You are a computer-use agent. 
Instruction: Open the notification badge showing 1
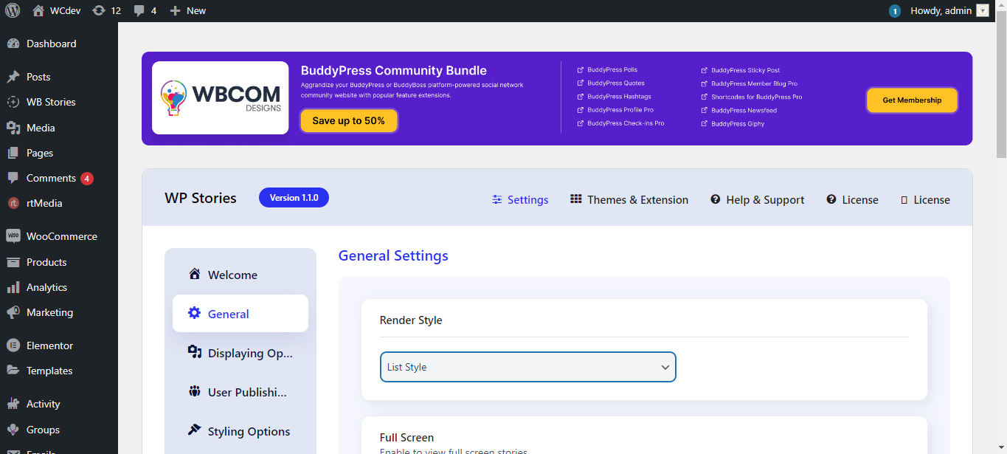[x=895, y=11]
